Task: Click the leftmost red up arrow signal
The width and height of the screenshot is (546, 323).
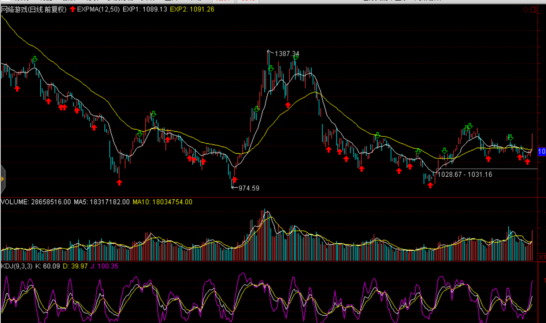Action: (x=17, y=89)
